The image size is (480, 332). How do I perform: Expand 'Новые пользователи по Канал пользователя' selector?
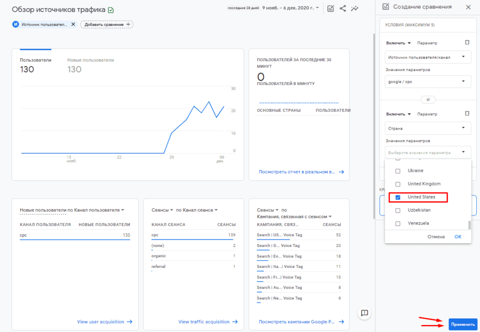pos(72,210)
